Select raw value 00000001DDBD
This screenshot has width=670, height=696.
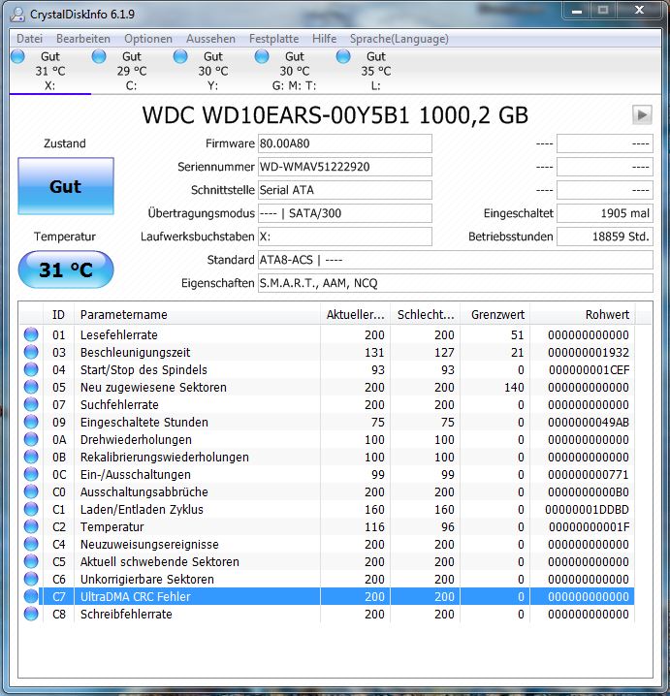pos(587,510)
